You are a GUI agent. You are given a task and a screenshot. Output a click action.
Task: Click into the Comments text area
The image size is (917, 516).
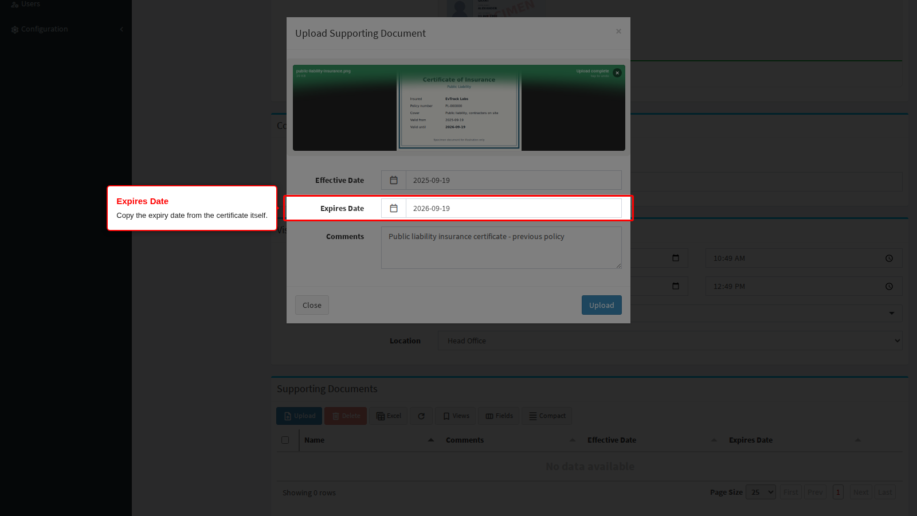(x=501, y=248)
